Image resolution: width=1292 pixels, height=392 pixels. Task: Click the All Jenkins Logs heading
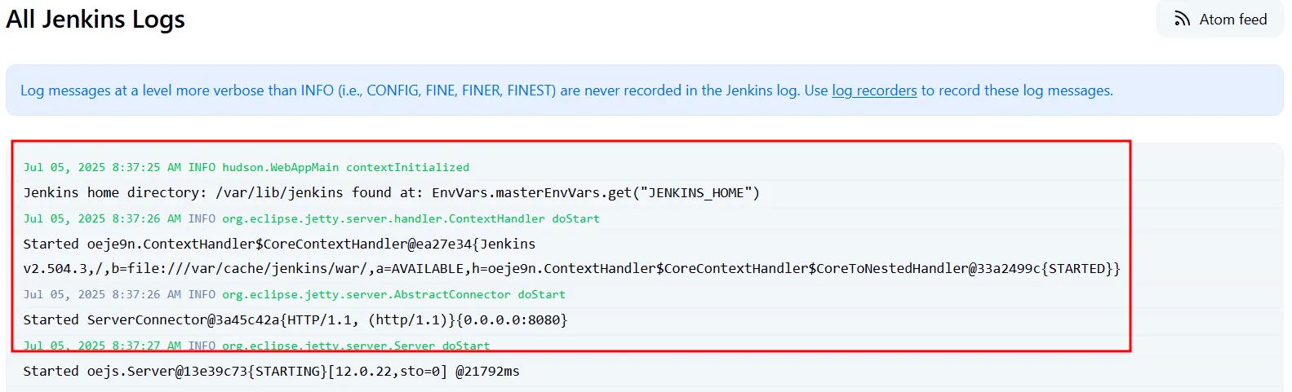[95, 19]
